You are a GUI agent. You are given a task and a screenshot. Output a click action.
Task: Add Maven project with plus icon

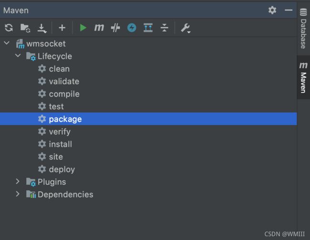[x=62, y=28]
